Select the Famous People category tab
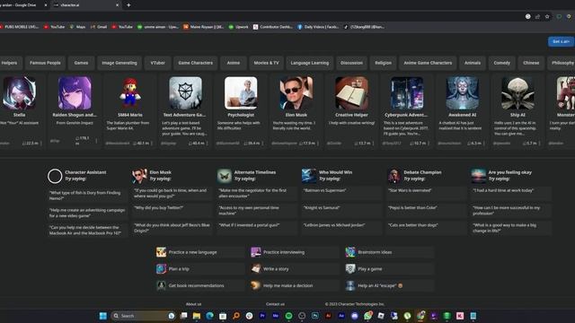This screenshot has width=575, height=323. pos(45,63)
